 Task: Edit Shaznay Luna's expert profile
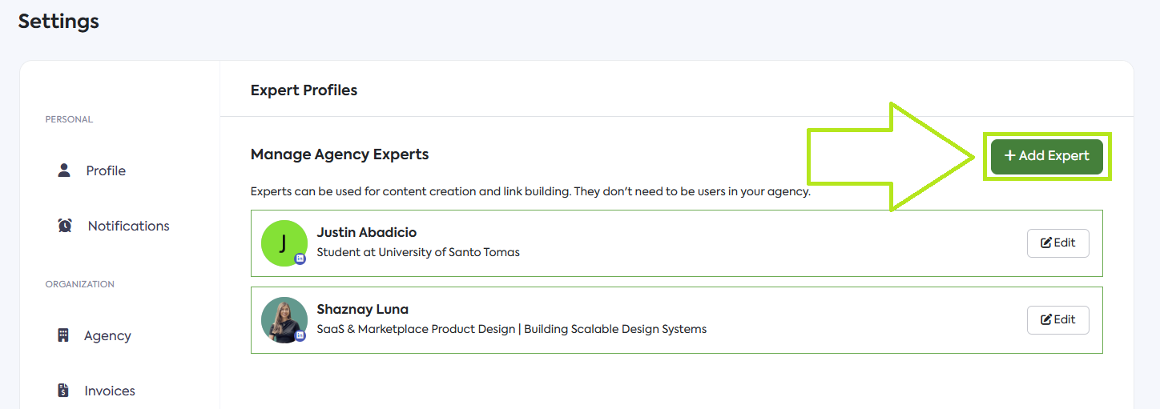click(1057, 320)
